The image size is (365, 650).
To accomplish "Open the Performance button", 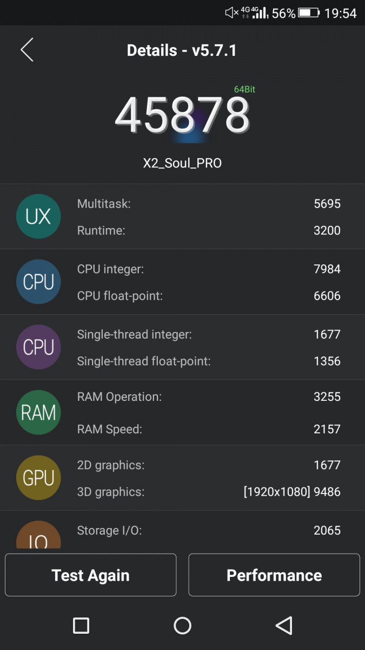I will pyautogui.click(x=274, y=575).
